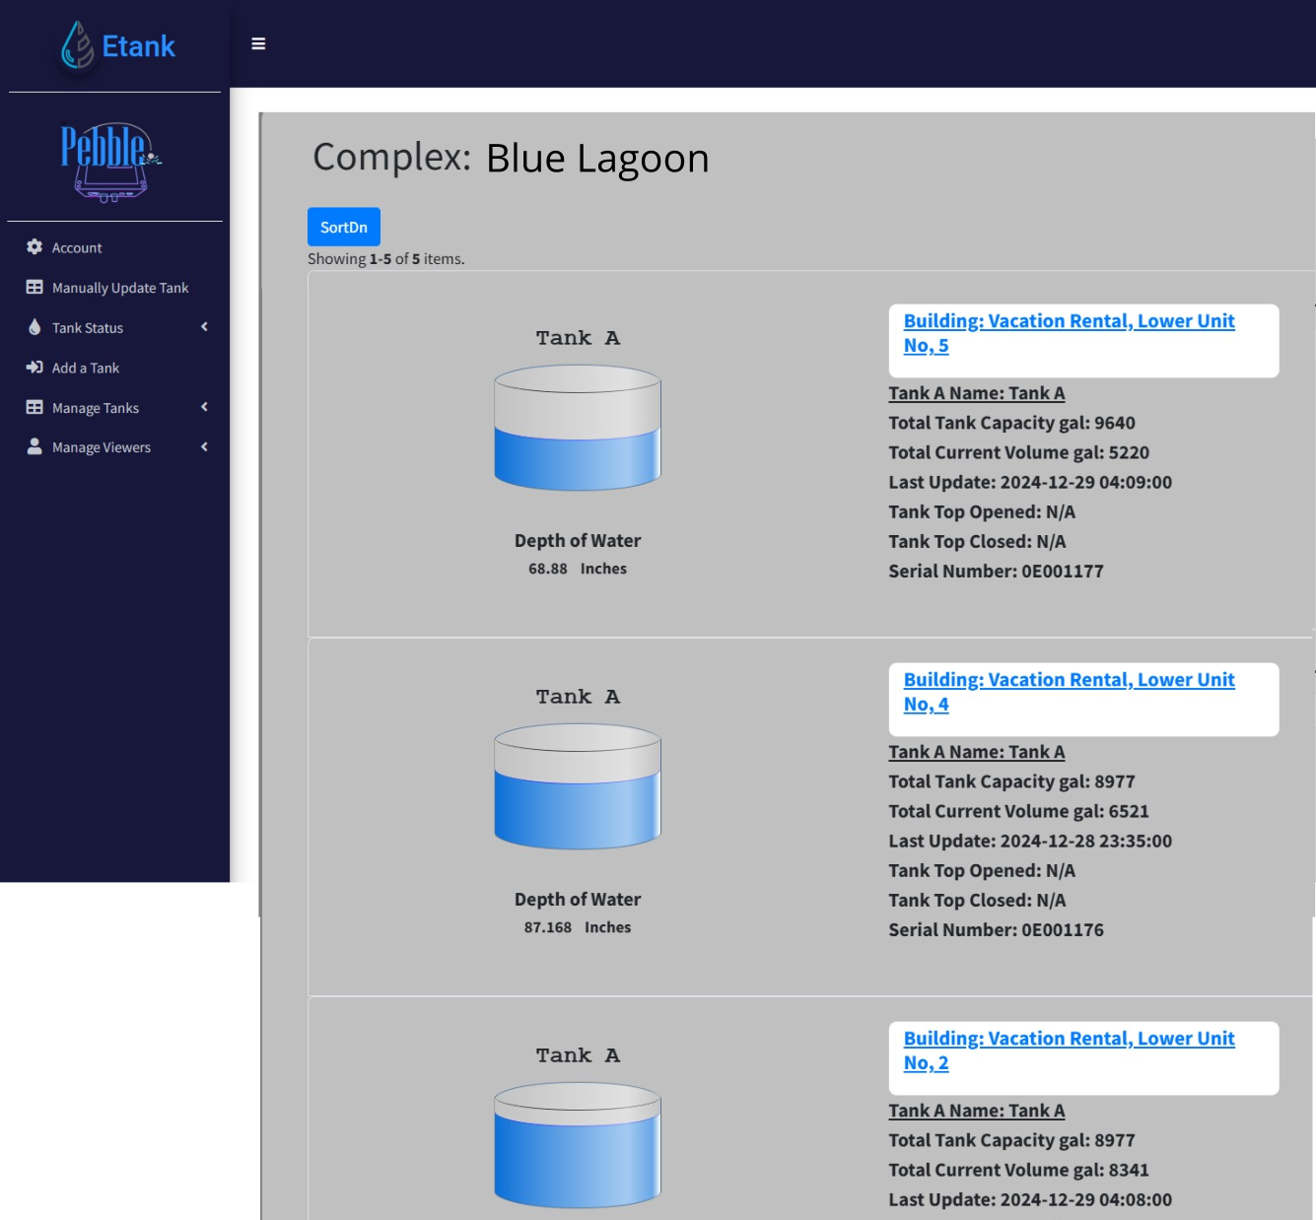Click 'Showing 1-5 of 5 items.' text
This screenshot has width=1316, height=1220.
[386, 259]
